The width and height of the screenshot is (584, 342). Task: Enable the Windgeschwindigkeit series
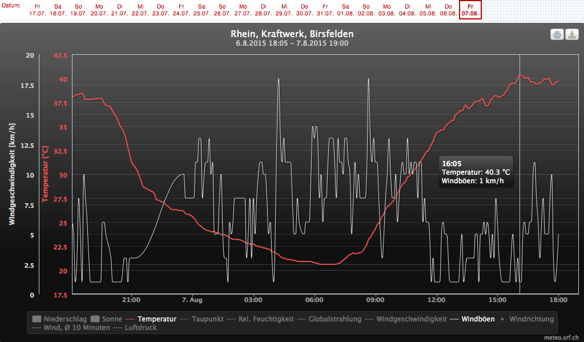click(x=406, y=319)
